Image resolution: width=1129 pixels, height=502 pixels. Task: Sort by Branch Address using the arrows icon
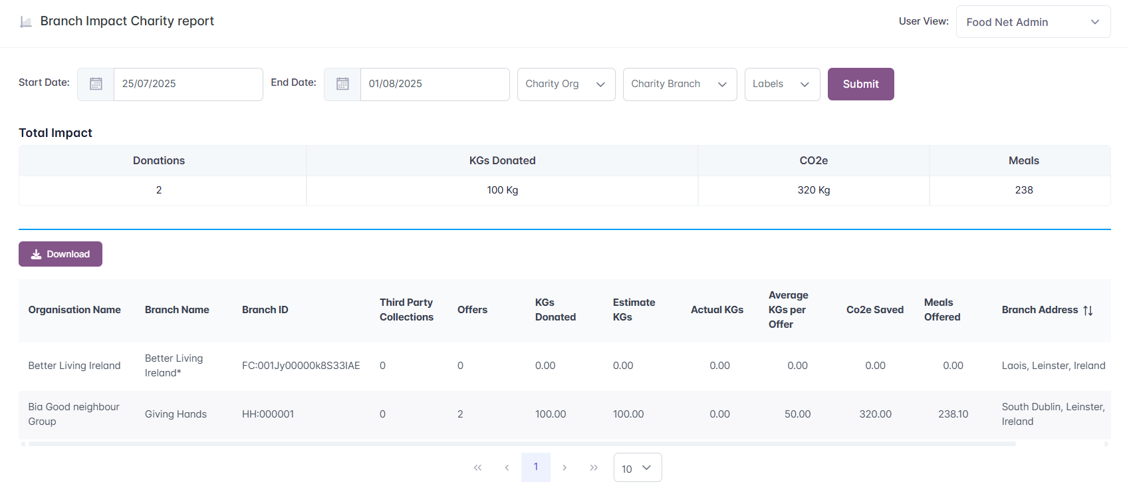[x=1088, y=311]
